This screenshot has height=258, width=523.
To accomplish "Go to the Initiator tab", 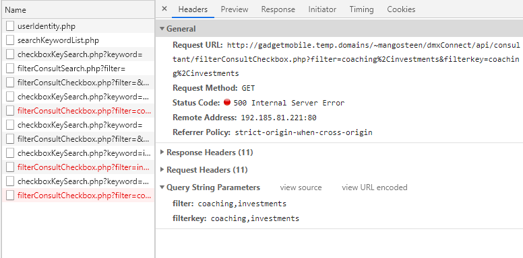I will 322,9.
